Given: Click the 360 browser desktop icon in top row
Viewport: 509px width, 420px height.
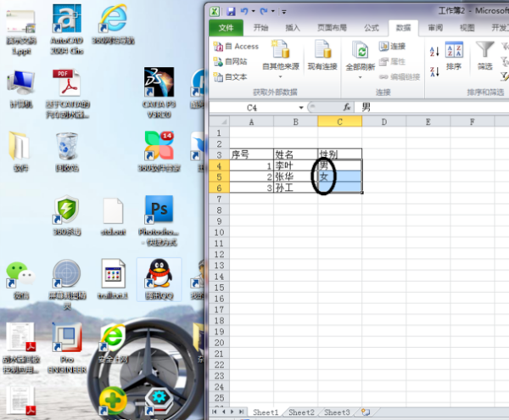Looking at the screenshot, I should (113, 24).
